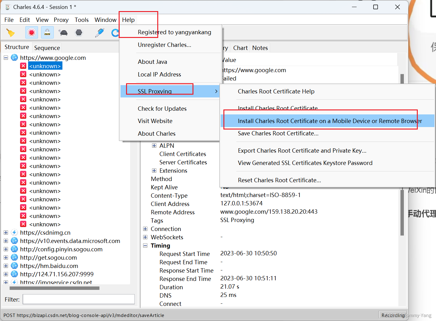The image size is (436, 321).
Task: Click the broom clear session icon
Action: click(x=11, y=32)
